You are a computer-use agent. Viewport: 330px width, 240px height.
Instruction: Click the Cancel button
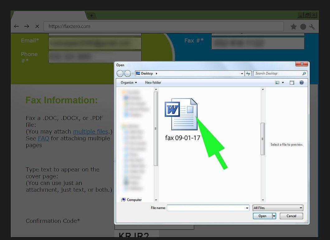click(x=291, y=216)
